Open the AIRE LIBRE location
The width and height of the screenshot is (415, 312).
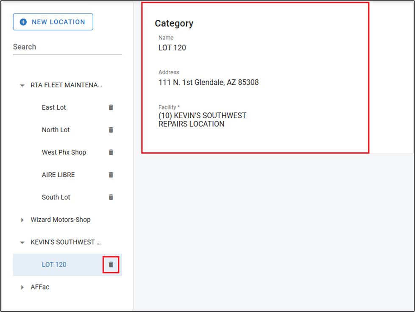[x=58, y=175]
